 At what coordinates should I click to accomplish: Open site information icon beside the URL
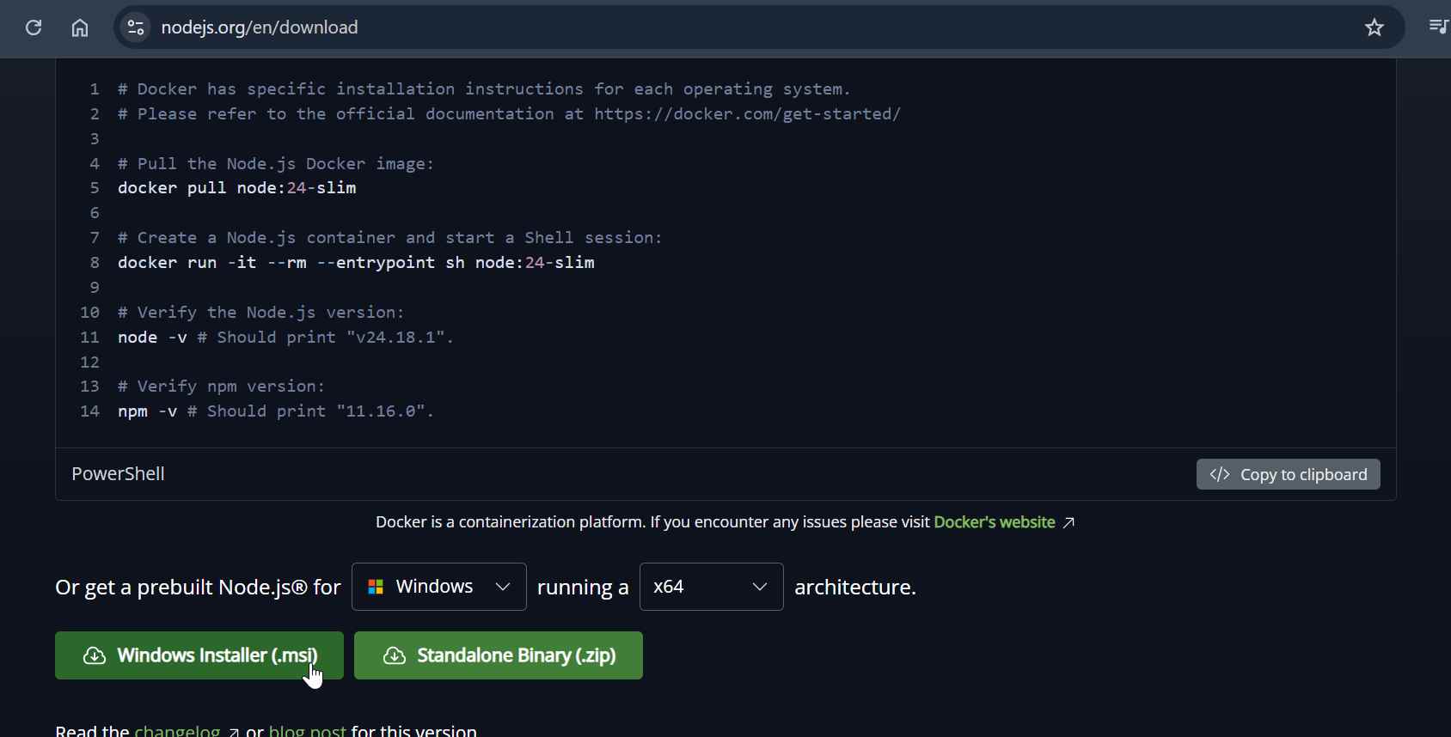[x=136, y=27]
